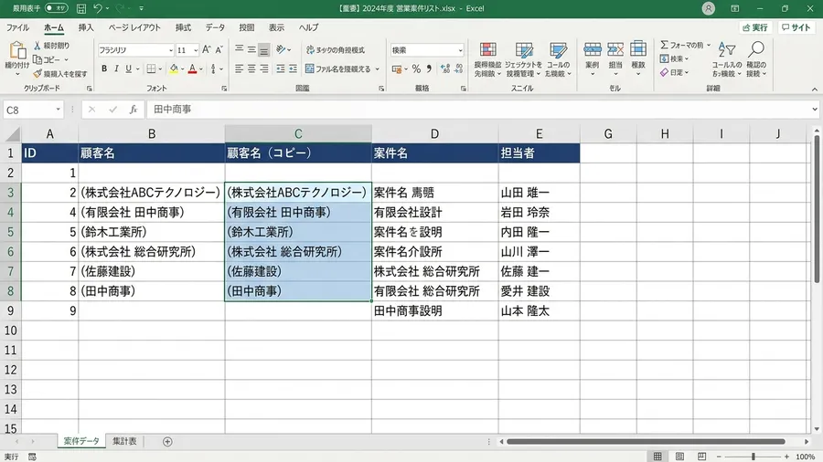
Task: Click the Sort and Filter icon
Action: coord(726,50)
